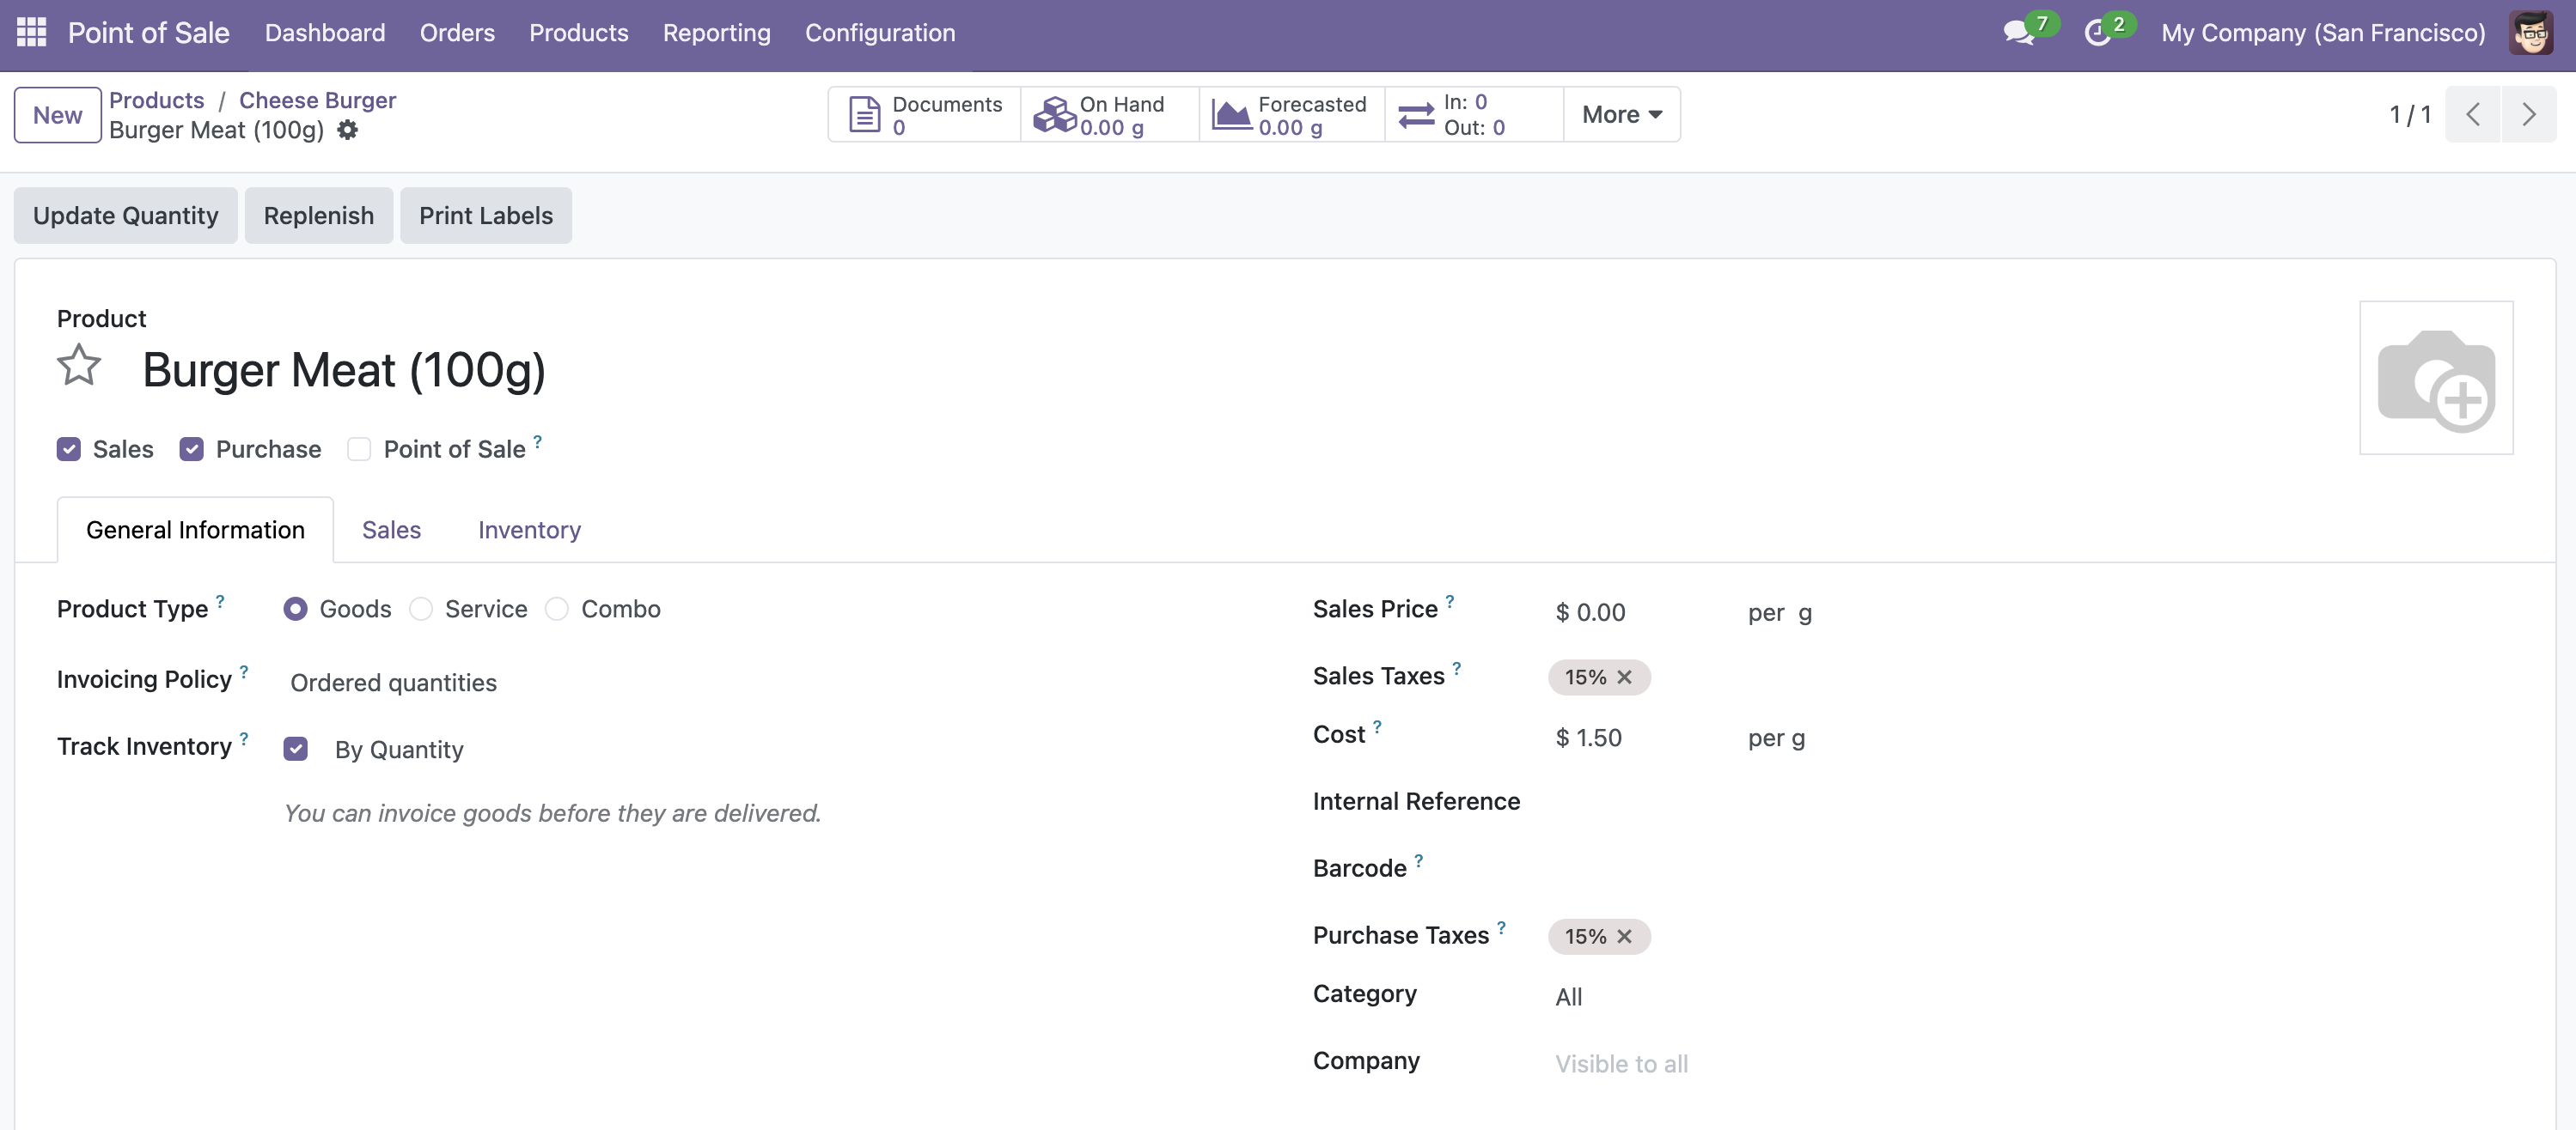Select the Goods product type

295,609
